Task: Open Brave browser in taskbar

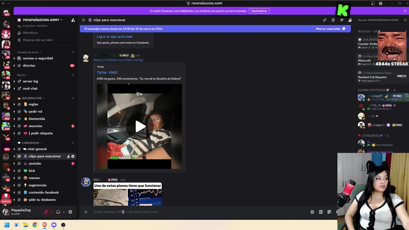Action: tap(44, 225)
